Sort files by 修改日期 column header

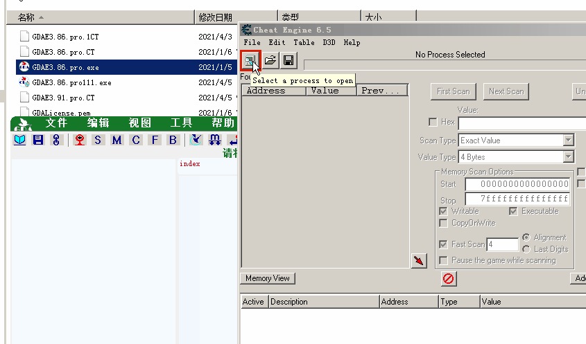[x=236, y=17]
